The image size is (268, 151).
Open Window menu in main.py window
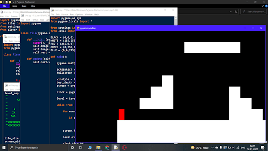tap(89, 15)
